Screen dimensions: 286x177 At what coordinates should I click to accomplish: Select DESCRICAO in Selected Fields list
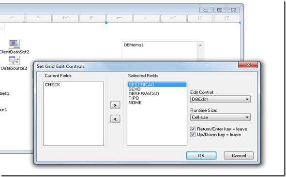157,85
